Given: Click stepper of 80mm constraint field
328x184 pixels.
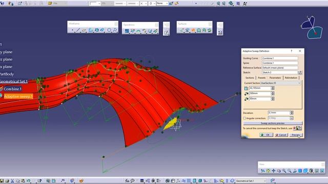Looking at the screenshot, I should [273, 99].
